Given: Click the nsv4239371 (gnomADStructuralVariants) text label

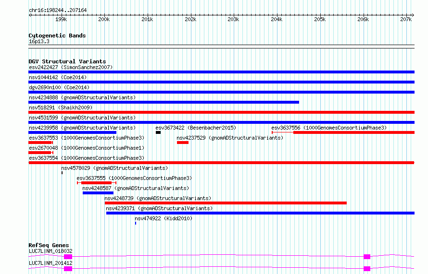Looking at the screenshot, I should [x=159, y=208].
